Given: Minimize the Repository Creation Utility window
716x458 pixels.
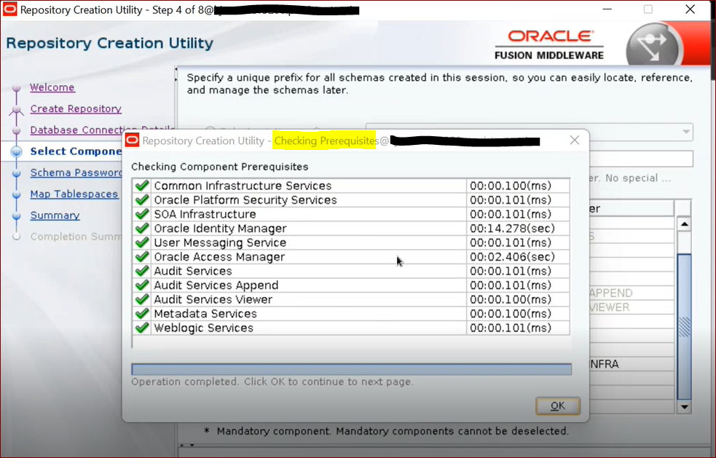Looking at the screenshot, I should pyautogui.click(x=607, y=9).
